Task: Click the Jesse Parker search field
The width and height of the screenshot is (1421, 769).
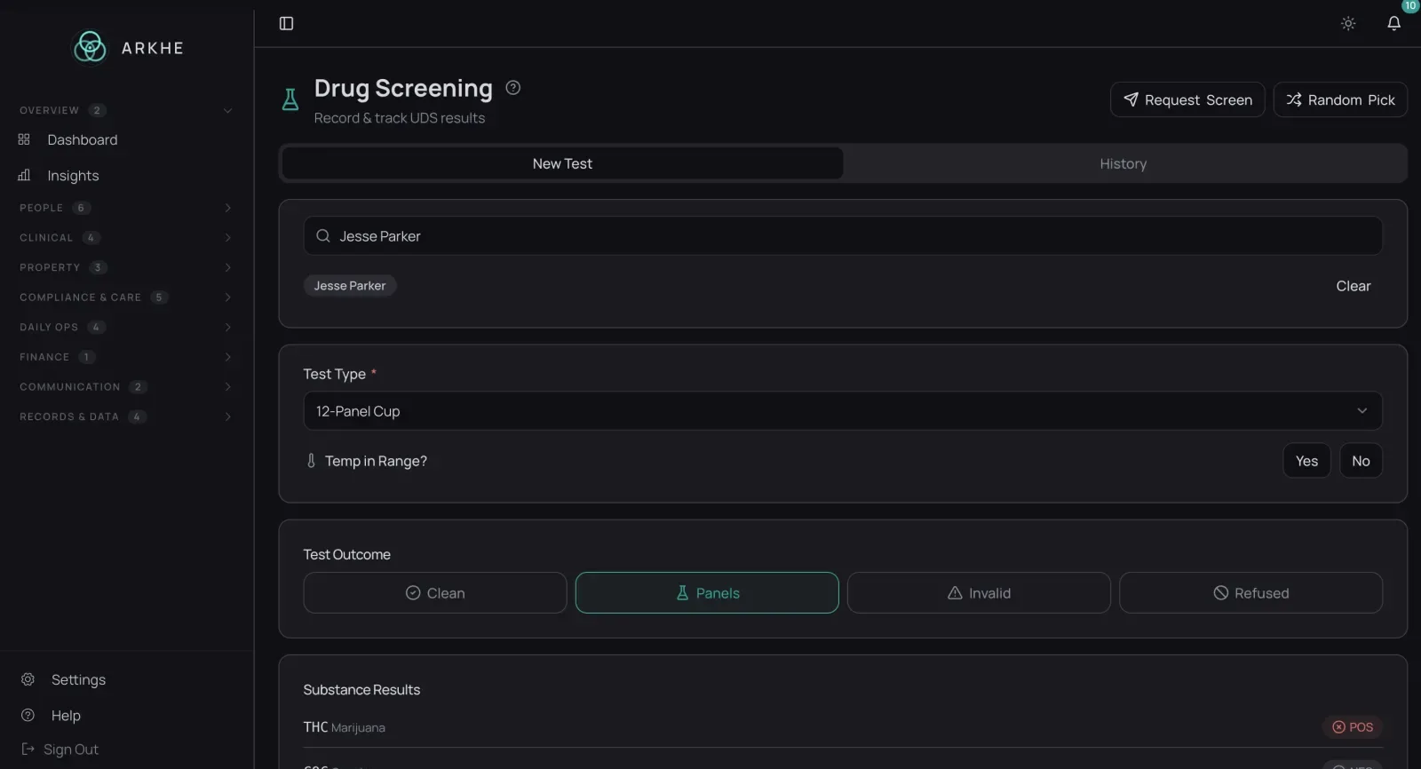Action: point(843,235)
